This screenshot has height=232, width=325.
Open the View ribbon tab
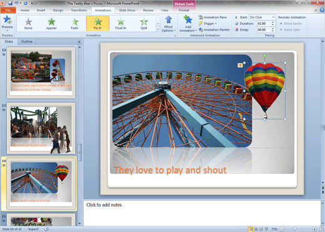coord(164,10)
